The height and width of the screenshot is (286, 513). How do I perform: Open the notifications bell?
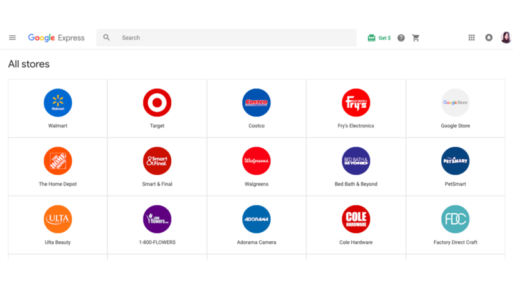(489, 38)
